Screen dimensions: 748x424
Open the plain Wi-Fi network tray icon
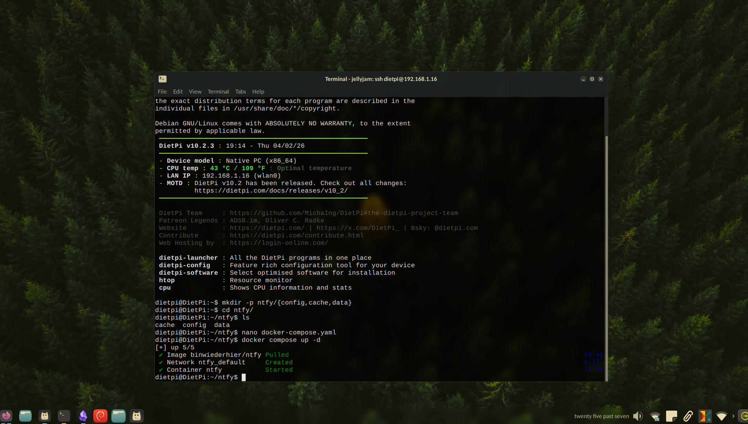[722, 416]
